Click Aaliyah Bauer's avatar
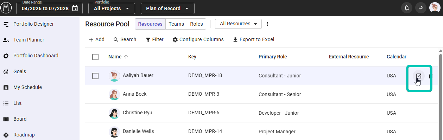 (x=114, y=76)
